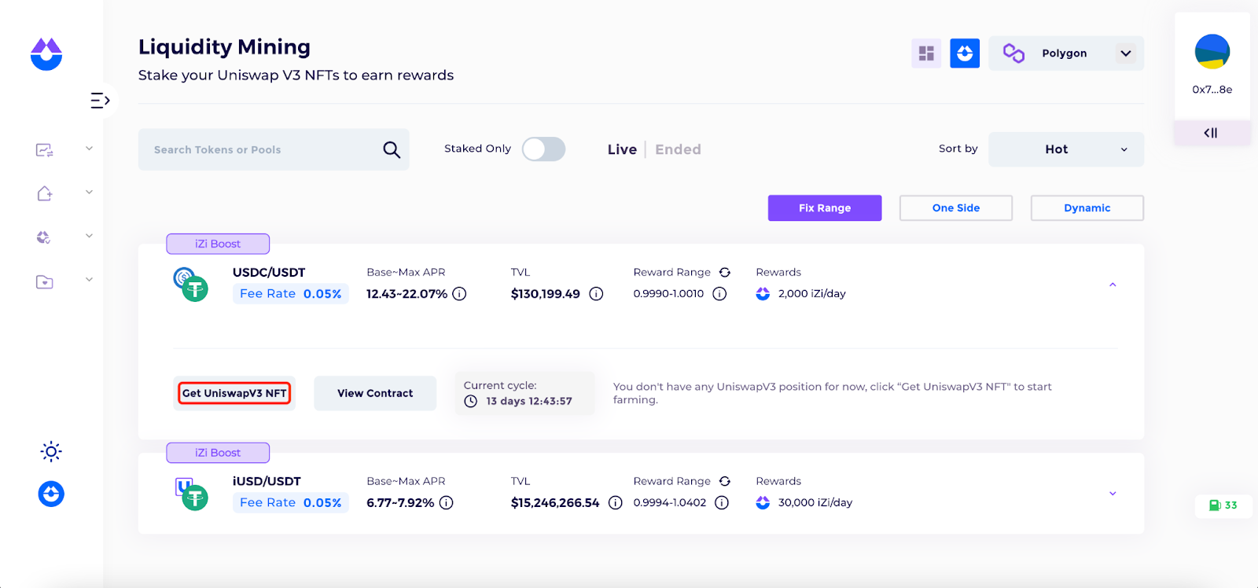
Task: Expand folder sidebar item chevron
Action: tap(89, 280)
